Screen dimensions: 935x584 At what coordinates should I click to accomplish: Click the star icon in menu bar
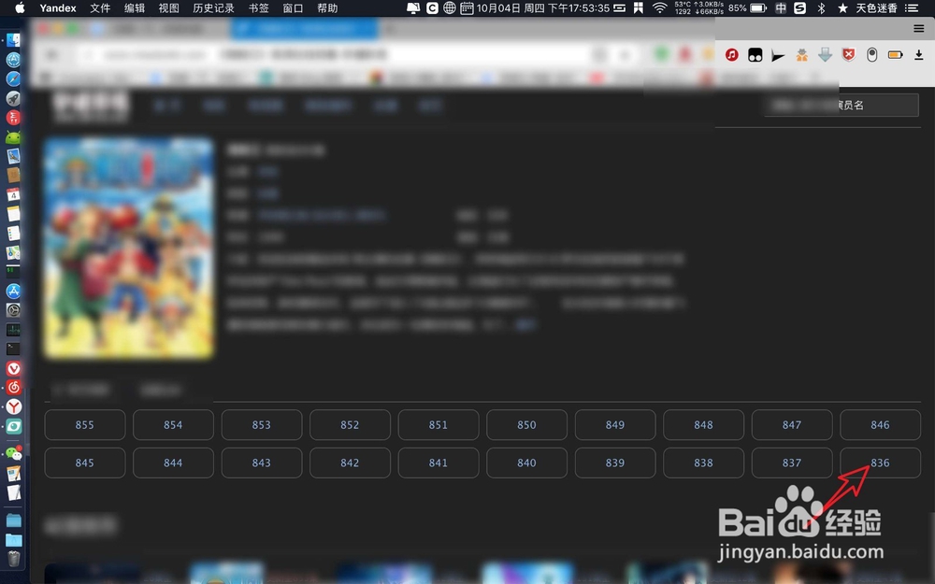tap(842, 7)
